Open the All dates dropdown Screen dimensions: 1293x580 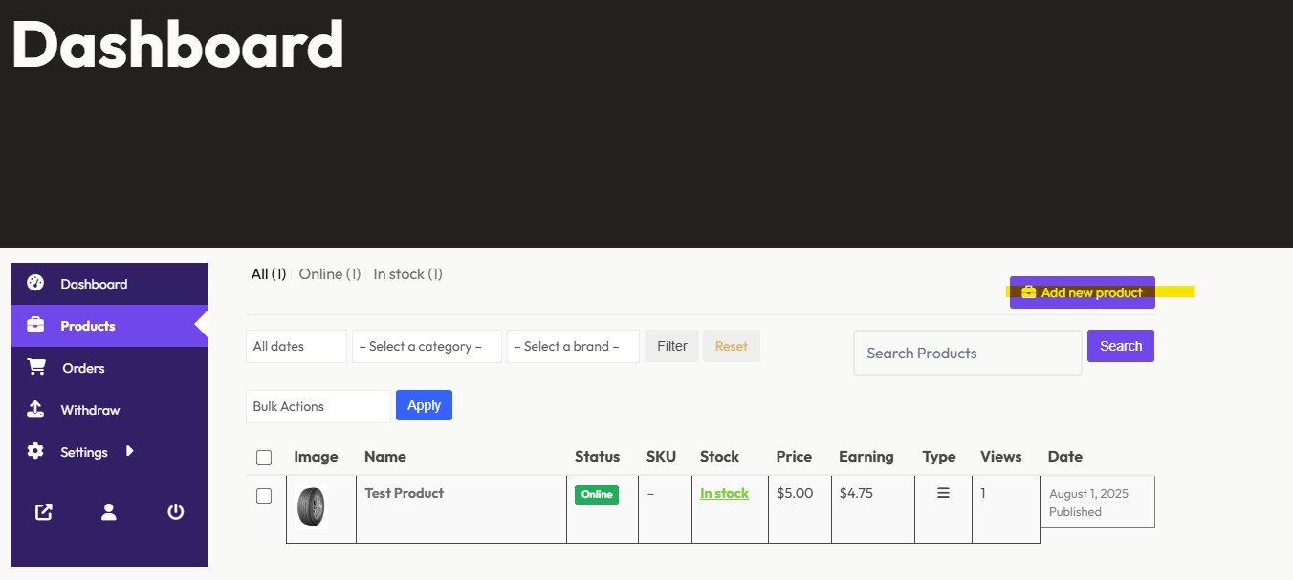click(x=296, y=347)
